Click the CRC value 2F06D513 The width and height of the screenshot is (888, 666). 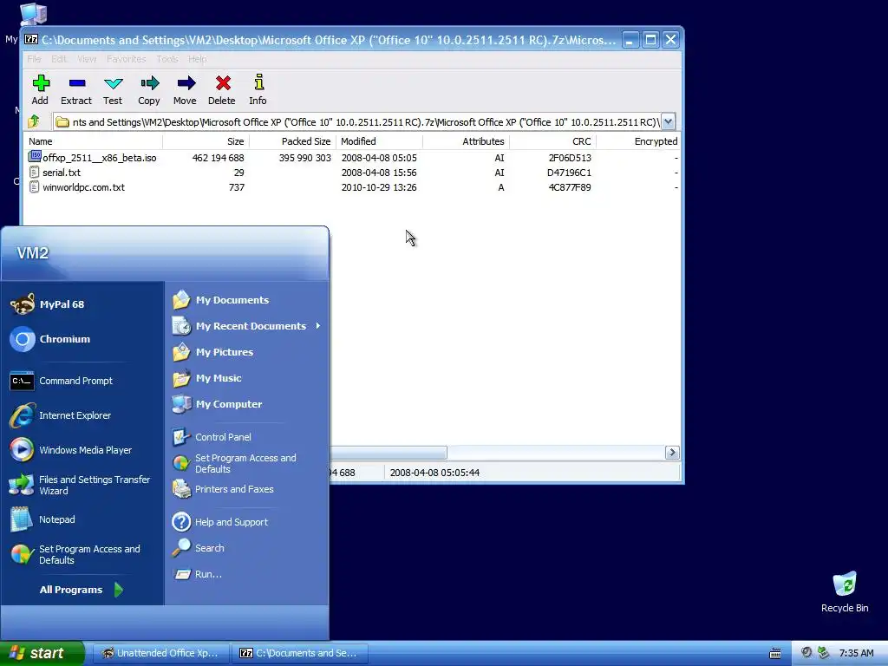[569, 158]
